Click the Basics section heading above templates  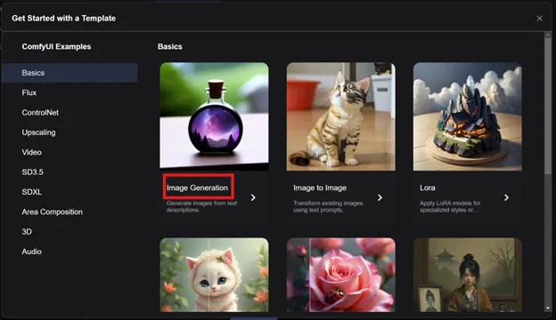pyautogui.click(x=170, y=47)
